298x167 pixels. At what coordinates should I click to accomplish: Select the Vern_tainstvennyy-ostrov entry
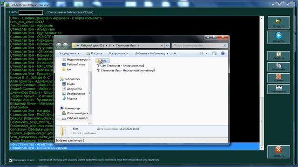(x=32, y=137)
